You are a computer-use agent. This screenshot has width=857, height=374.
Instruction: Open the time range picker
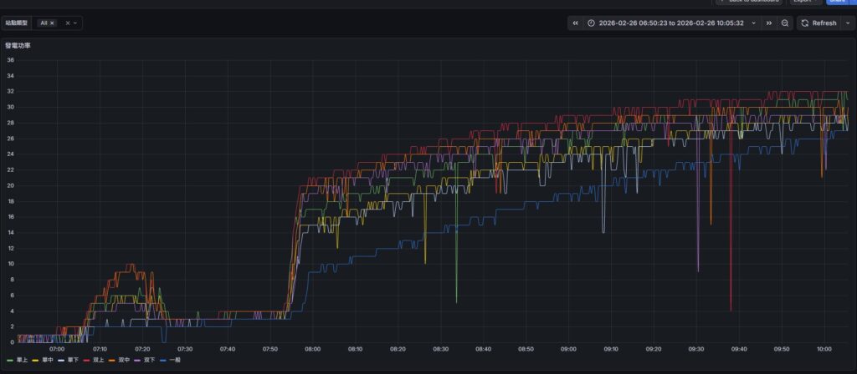coord(671,23)
